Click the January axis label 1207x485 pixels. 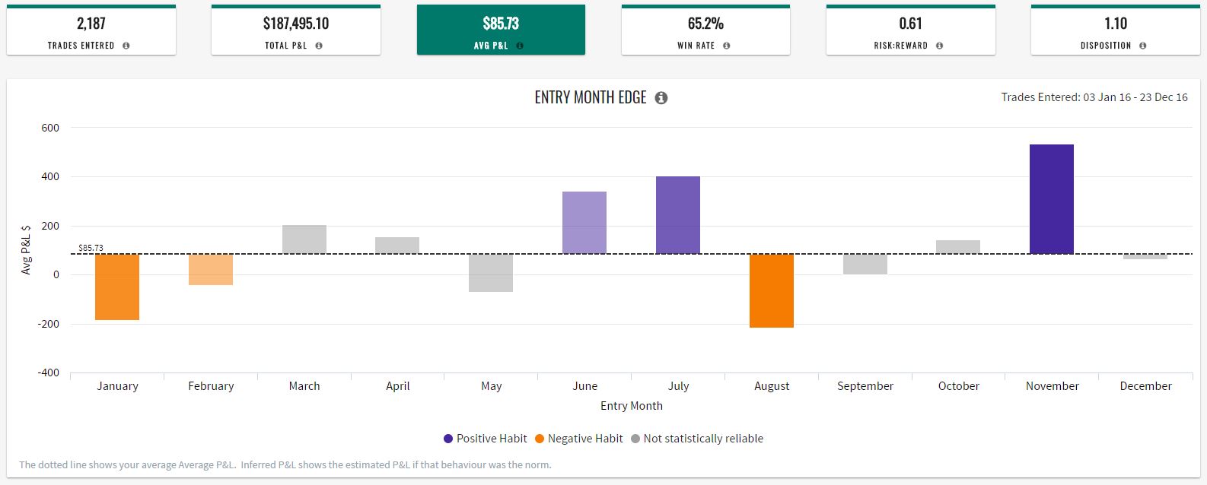click(x=117, y=386)
